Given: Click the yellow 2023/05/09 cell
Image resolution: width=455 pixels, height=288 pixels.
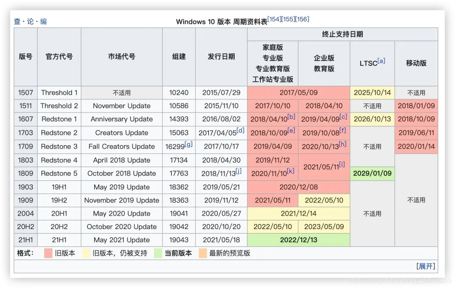Looking at the screenshot, I should click(324, 227).
